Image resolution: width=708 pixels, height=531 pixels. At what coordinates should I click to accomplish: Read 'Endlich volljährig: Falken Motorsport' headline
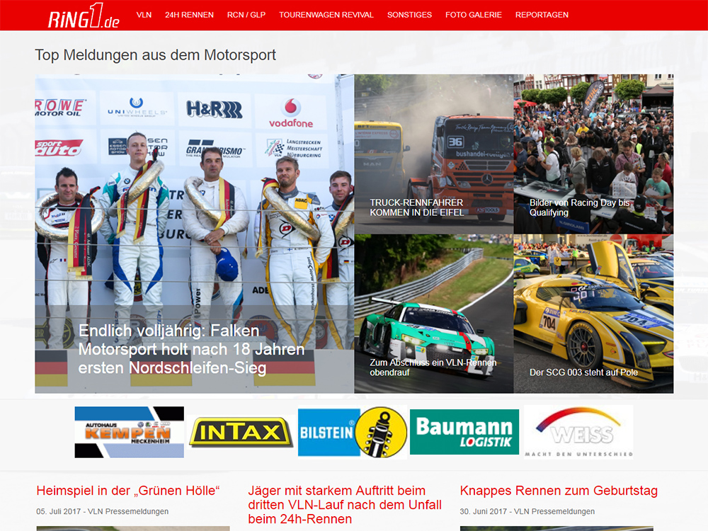191,349
